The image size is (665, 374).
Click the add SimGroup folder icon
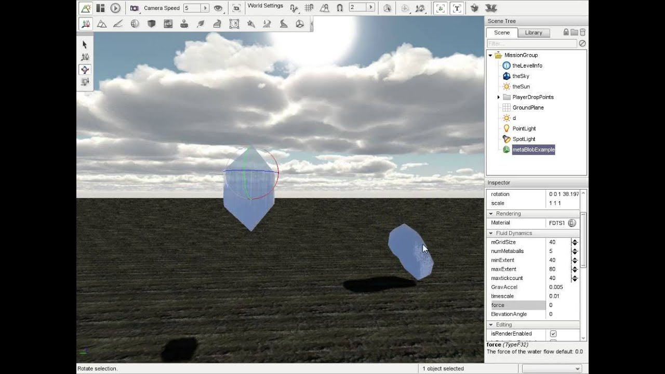pos(574,32)
